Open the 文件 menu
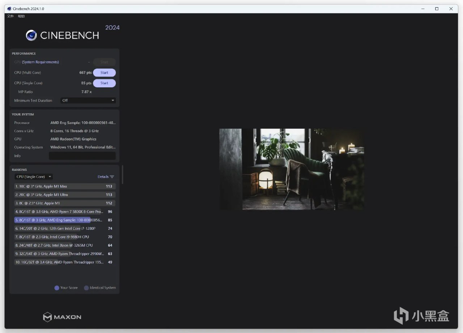Image resolution: width=463 pixels, height=333 pixels. click(x=10, y=16)
